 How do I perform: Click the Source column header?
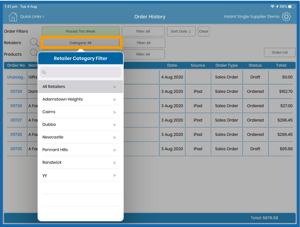click(x=198, y=65)
